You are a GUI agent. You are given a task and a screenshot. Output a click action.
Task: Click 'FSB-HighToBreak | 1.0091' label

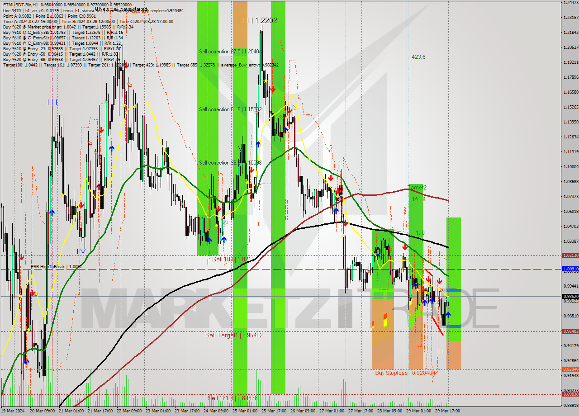tap(57, 267)
